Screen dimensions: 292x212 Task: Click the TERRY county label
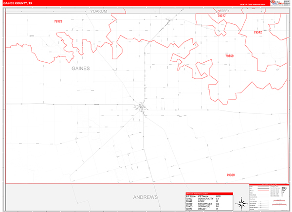pos(225,11)
